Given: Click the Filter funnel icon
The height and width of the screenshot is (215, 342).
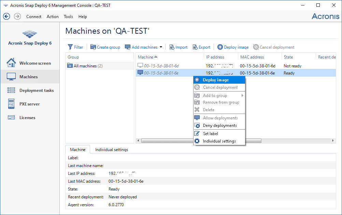Looking at the screenshot, I should pyautogui.click(x=70, y=47).
